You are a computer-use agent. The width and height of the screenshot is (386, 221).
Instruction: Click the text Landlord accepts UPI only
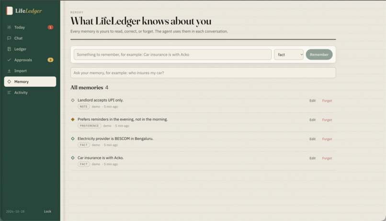(x=101, y=100)
